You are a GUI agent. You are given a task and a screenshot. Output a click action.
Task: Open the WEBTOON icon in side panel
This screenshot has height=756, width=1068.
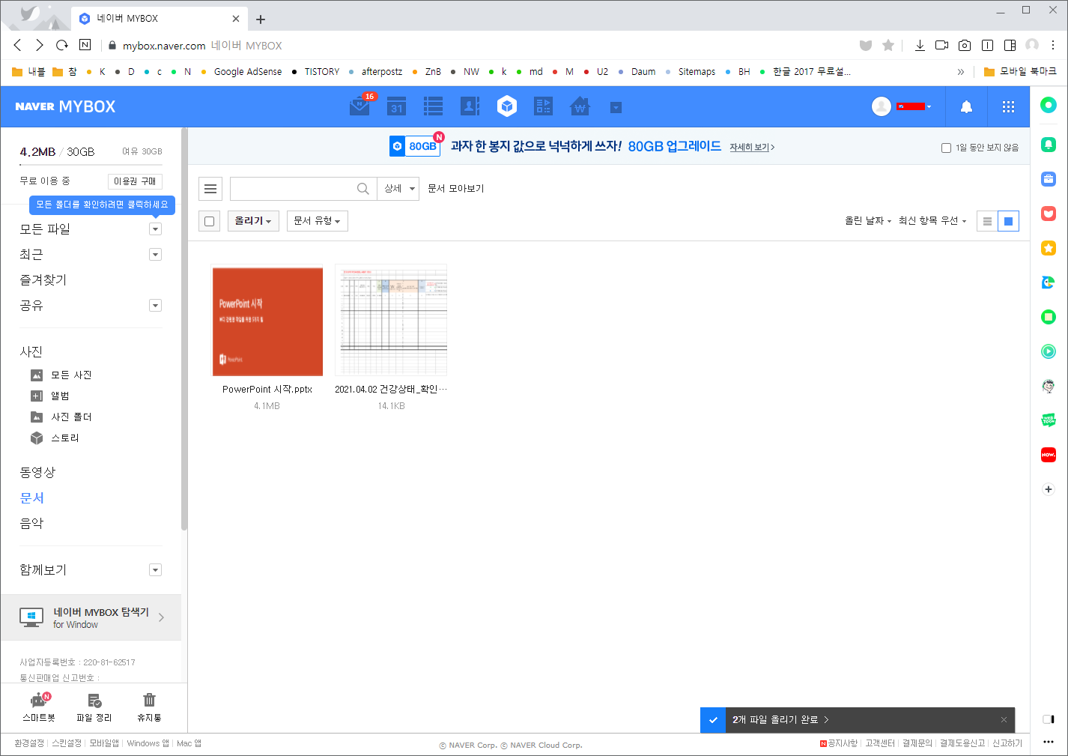click(1049, 420)
